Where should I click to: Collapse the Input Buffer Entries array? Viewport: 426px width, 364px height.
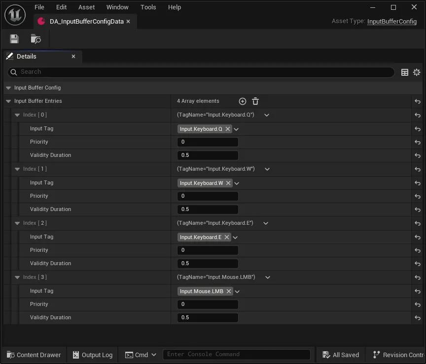click(8, 101)
